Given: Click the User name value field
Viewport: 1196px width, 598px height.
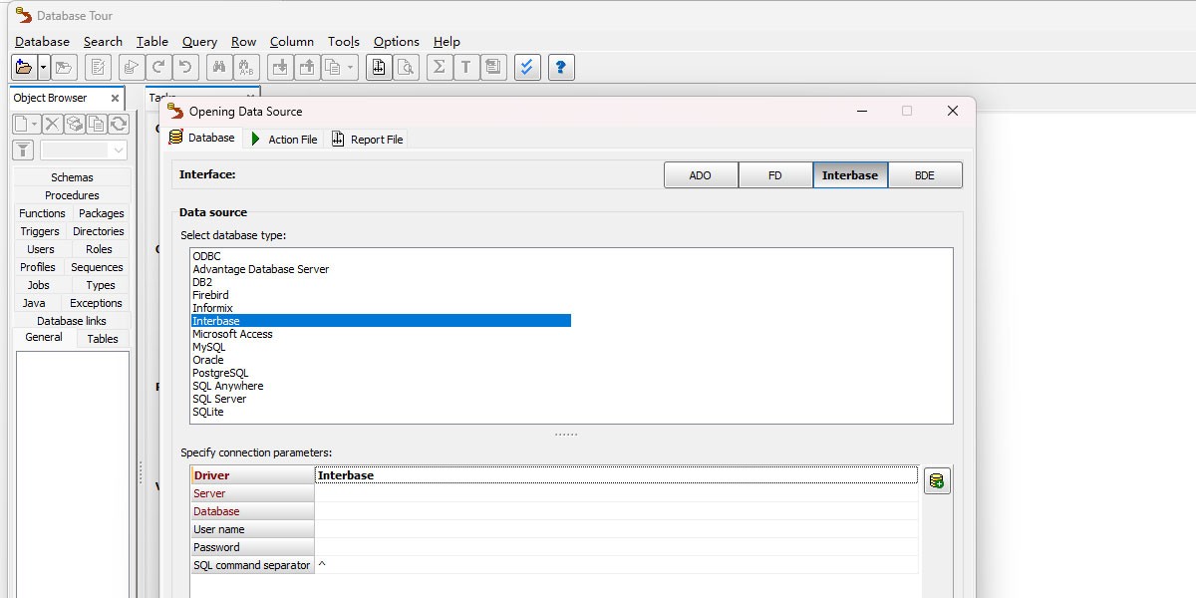Looking at the screenshot, I should coord(616,529).
